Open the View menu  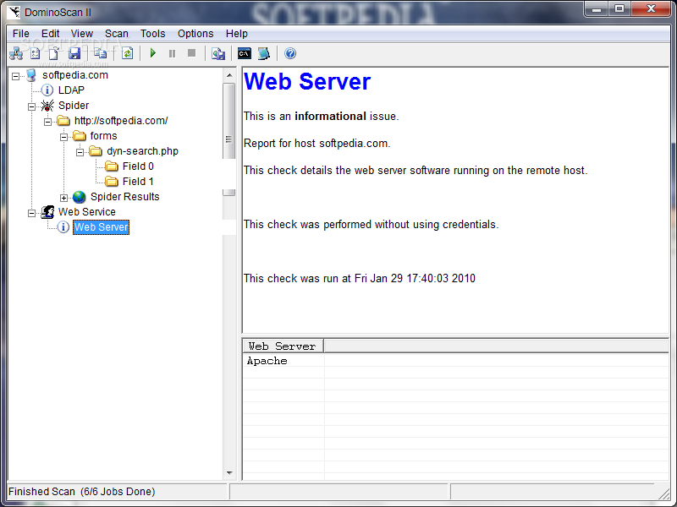point(81,34)
